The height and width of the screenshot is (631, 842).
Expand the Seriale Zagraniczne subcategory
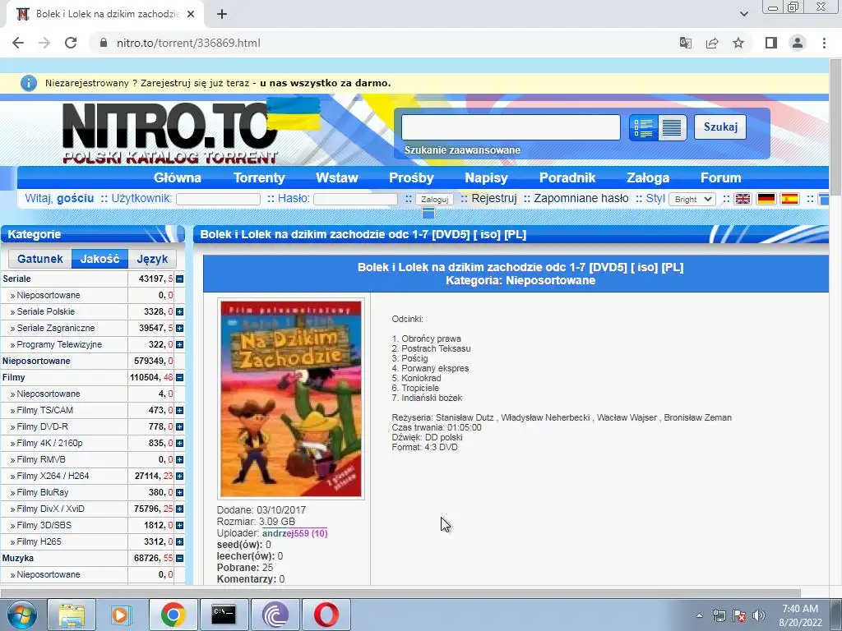click(x=180, y=329)
